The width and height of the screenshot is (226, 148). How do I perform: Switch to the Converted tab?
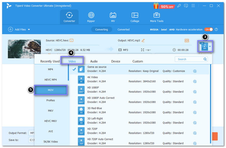[x=124, y=29]
